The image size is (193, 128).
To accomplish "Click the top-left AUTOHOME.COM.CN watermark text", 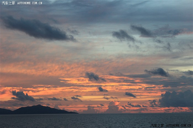I will [30, 3].
